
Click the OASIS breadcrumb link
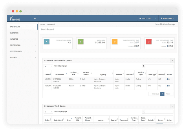43,24
